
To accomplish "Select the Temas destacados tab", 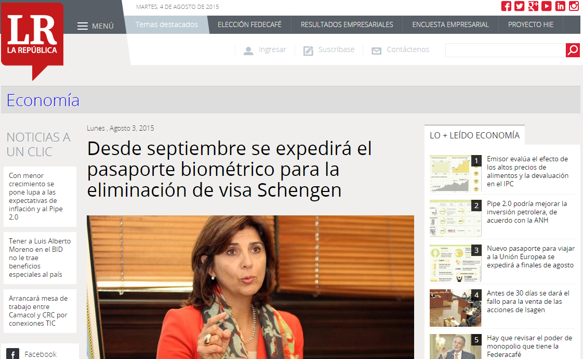I will point(167,24).
